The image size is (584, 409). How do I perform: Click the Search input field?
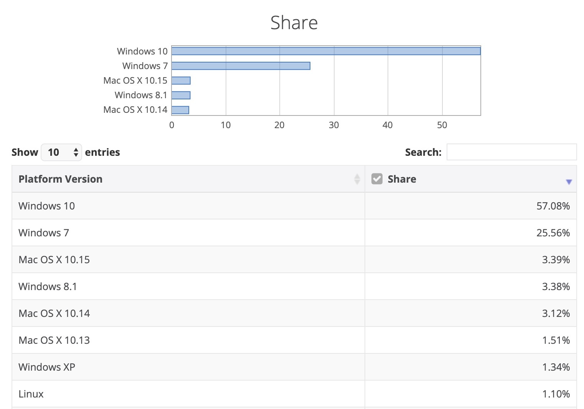(x=511, y=152)
